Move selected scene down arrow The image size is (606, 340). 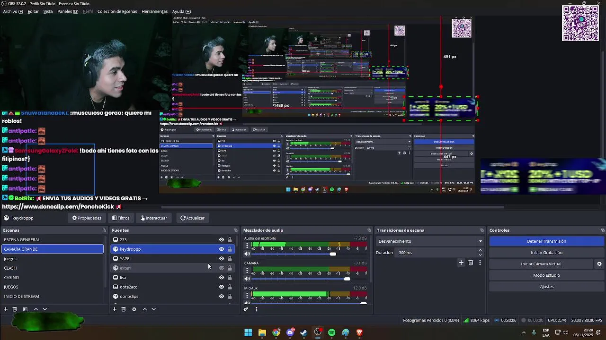click(45, 309)
